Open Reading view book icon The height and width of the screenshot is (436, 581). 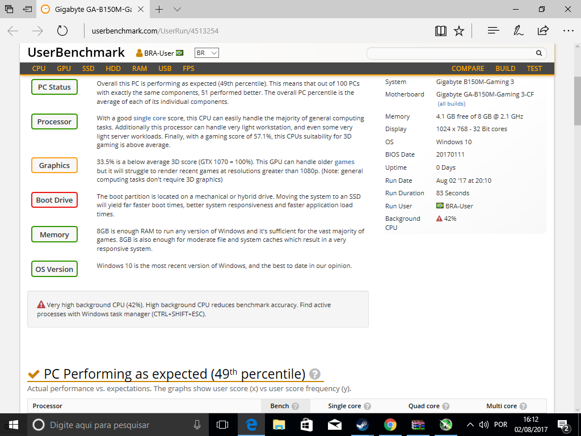tap(440, 31)
